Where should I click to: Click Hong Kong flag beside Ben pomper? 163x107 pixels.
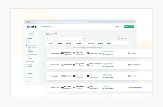[x=74, y=76]
